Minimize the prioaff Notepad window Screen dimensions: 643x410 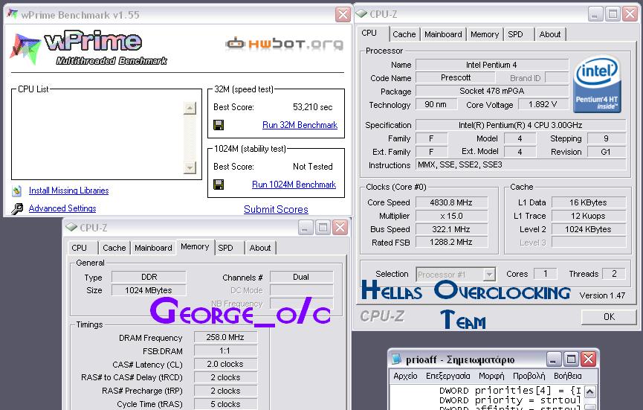click(553, 359)
